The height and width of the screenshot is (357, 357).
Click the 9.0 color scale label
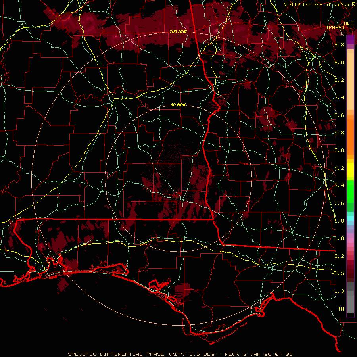339,62
